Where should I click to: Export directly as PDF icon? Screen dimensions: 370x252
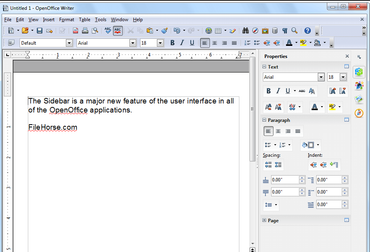75,31
